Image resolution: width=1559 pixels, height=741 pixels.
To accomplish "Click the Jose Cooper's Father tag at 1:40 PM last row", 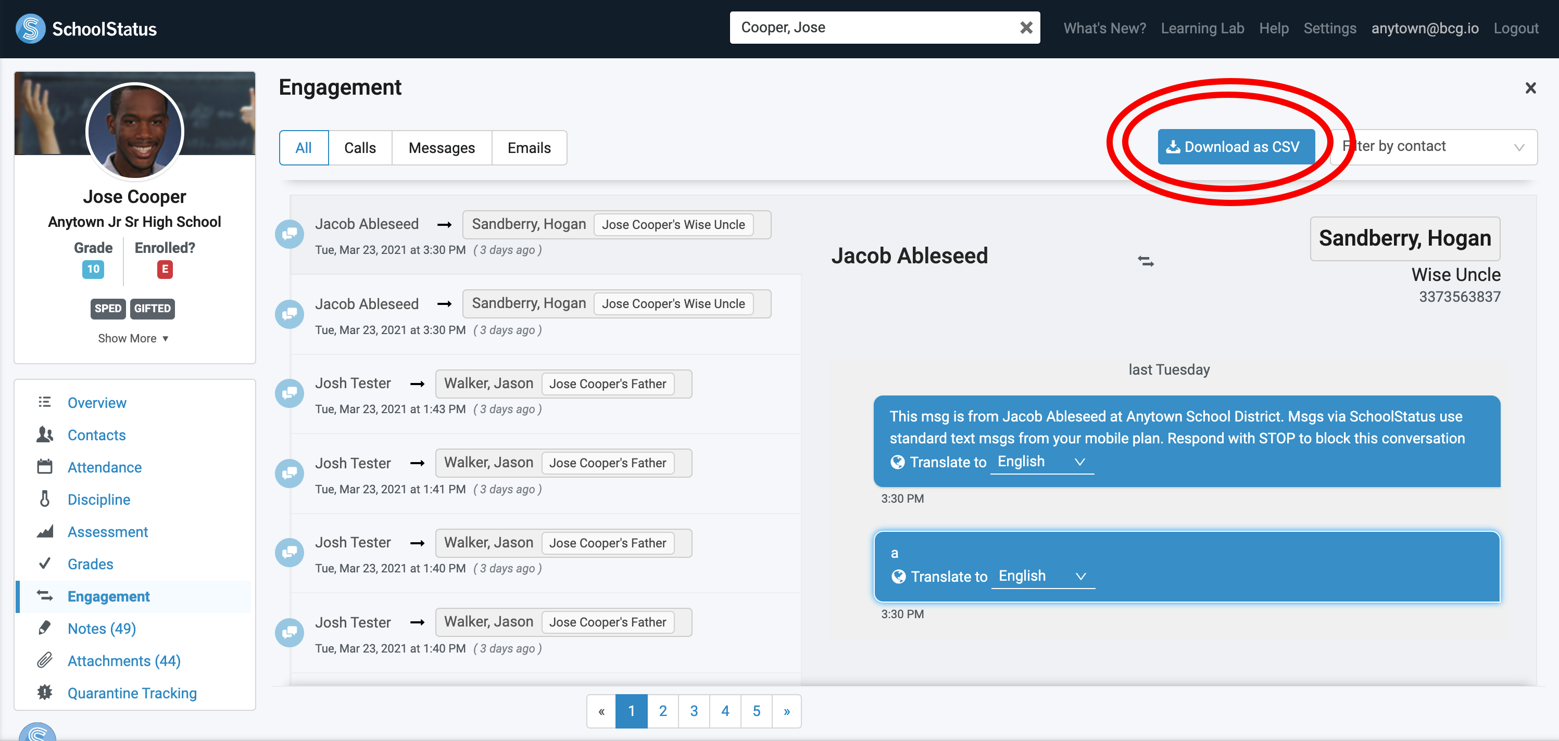I will (x=608, y=622).
